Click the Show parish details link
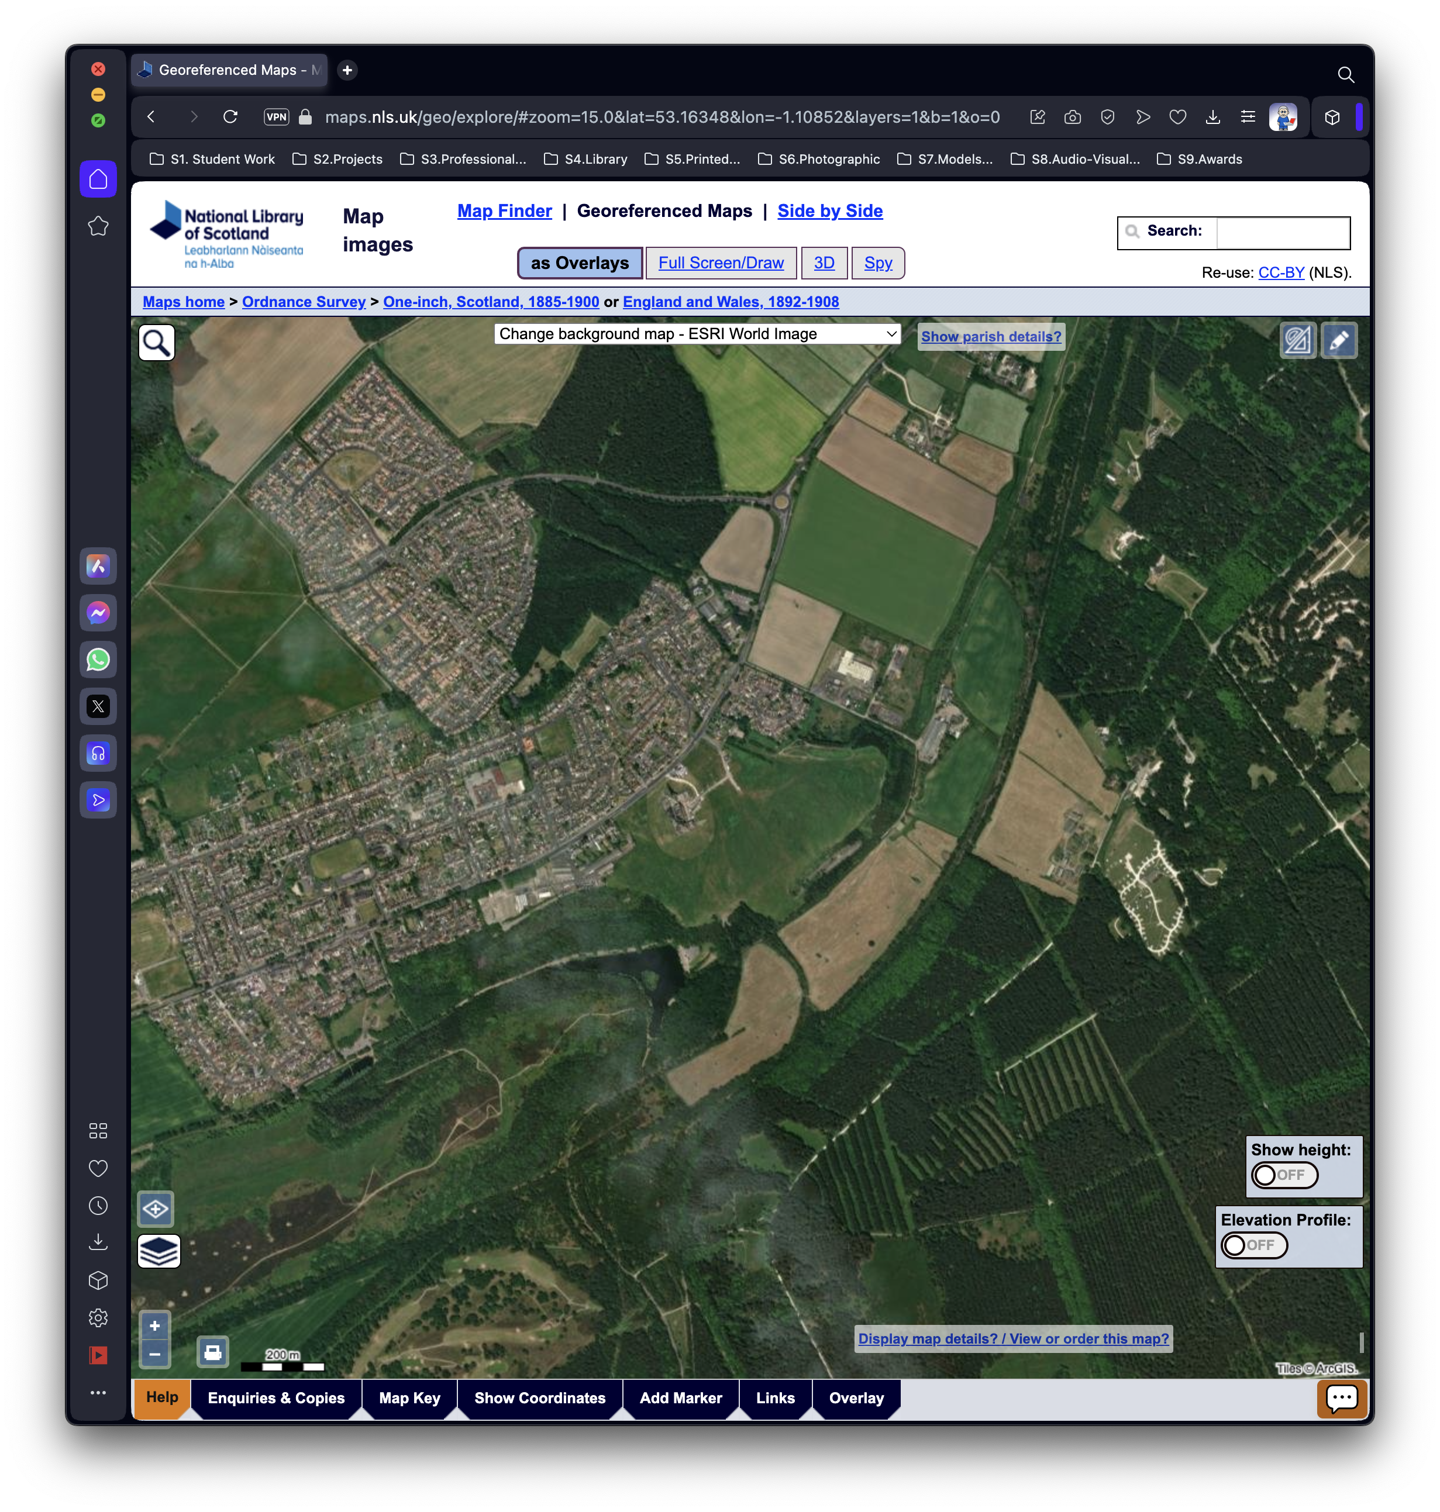Viewport: 1440px width, 1512px height. (990, 337)
